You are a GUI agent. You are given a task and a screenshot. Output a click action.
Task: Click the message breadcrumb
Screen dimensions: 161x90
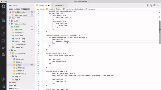pyautogui.click(x=91, y=9)
